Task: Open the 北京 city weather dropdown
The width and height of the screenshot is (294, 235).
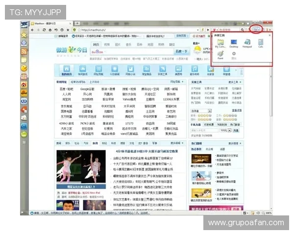Action: [x=196, y=44]
